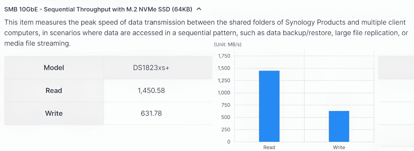This screenshot has width=414, height=151.
Task: Click the 500 y-axis tick label
Action: point(226,117)
